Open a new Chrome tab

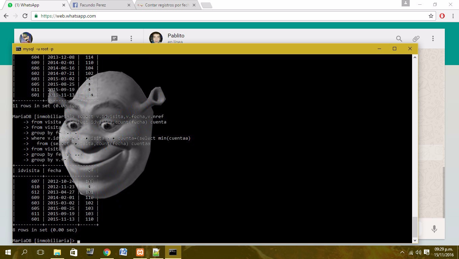click(x=206, y=5)
